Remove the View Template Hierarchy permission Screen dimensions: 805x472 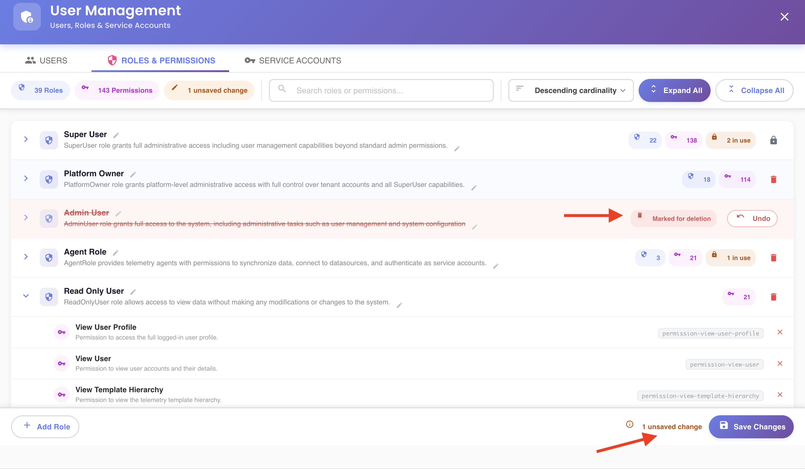780,395
